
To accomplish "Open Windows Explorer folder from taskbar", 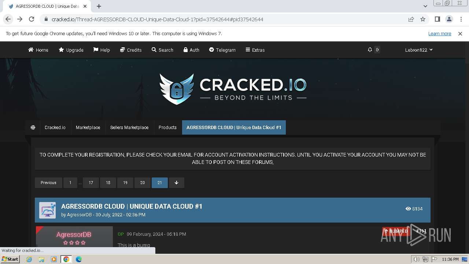I will pos(41,259).
